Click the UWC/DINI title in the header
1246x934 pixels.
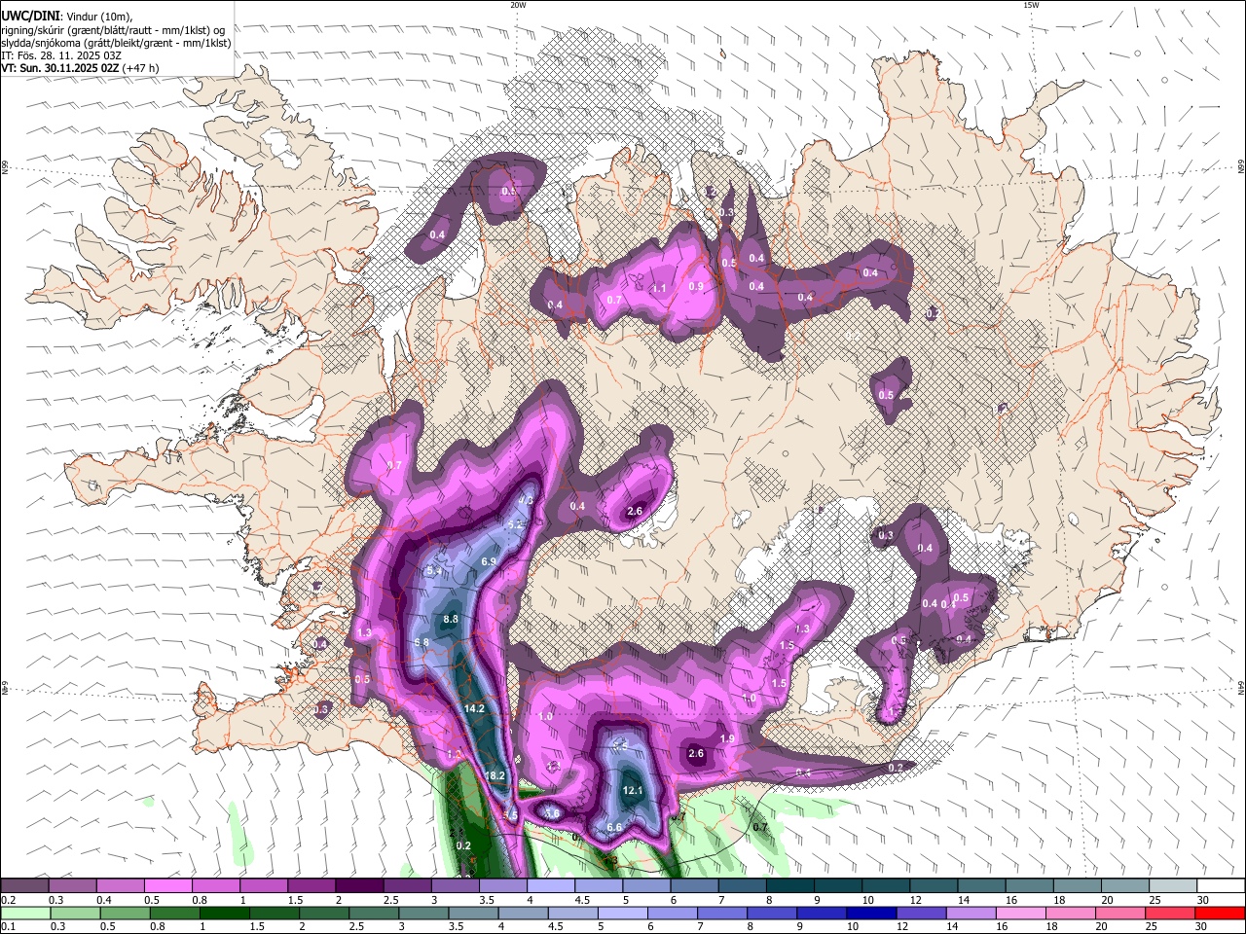click(29, 16)
